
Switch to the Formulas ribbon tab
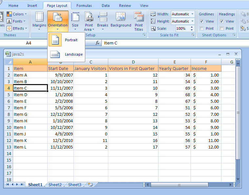coord(84,6)
